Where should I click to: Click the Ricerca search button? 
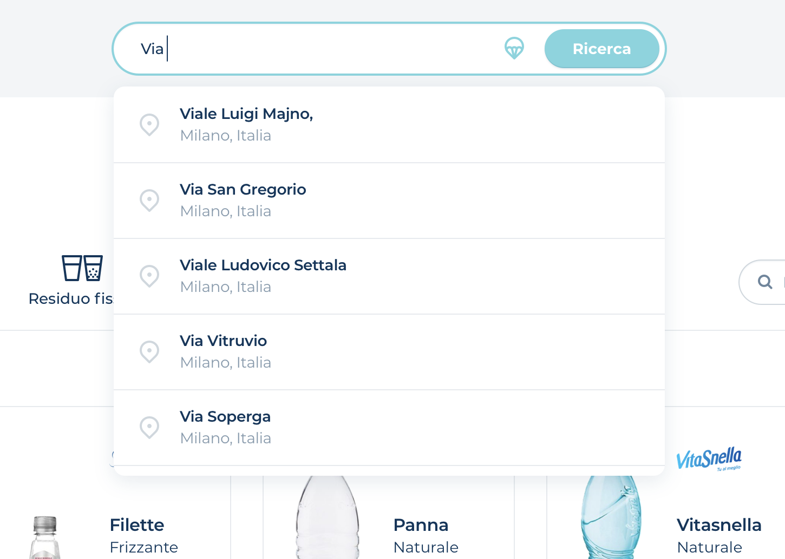[x=601, y=49]
